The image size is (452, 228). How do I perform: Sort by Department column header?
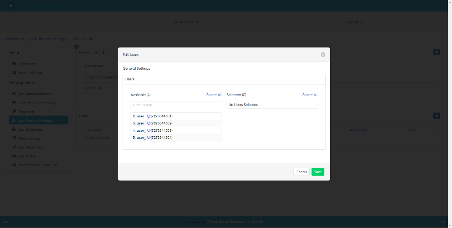(x=357, y=130)
